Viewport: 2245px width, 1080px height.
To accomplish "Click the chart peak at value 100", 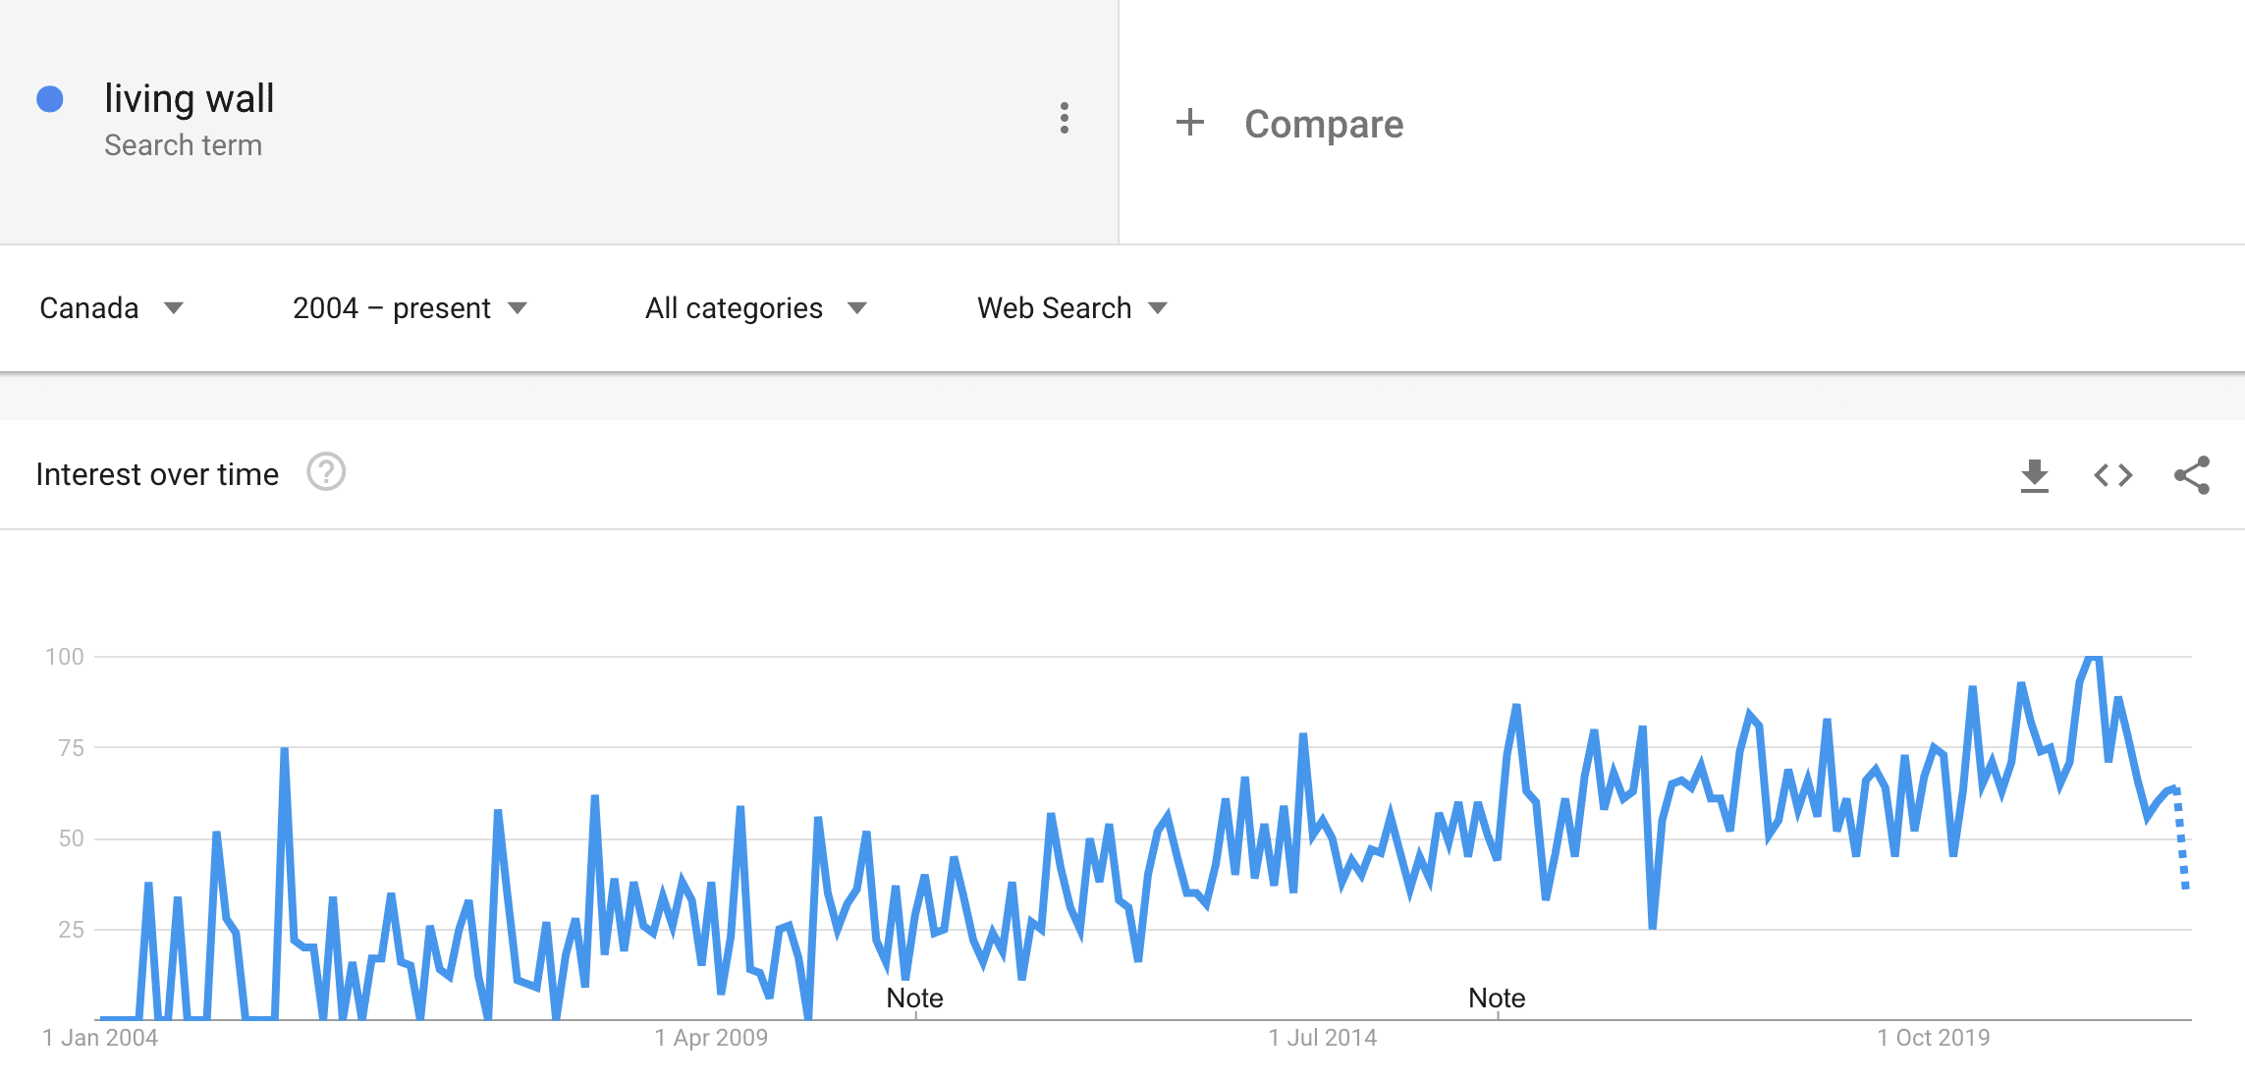I will [x=2093, y=657].
